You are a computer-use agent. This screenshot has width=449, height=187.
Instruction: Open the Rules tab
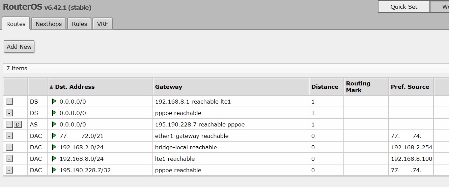click(80, 24)
